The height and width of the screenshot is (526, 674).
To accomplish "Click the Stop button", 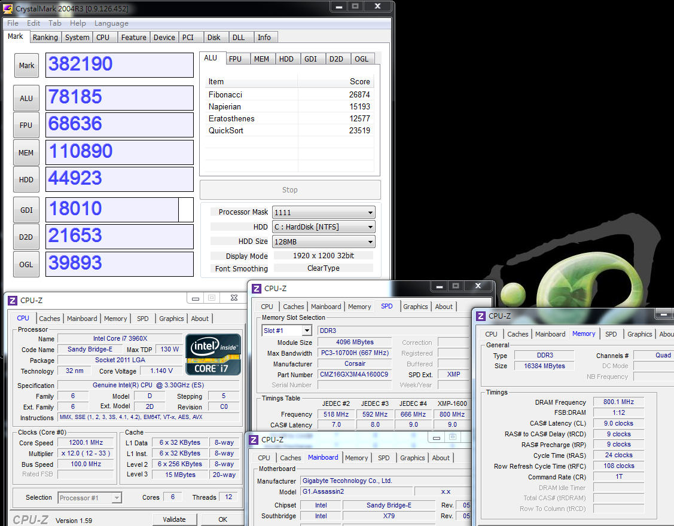I will point(290,190).
